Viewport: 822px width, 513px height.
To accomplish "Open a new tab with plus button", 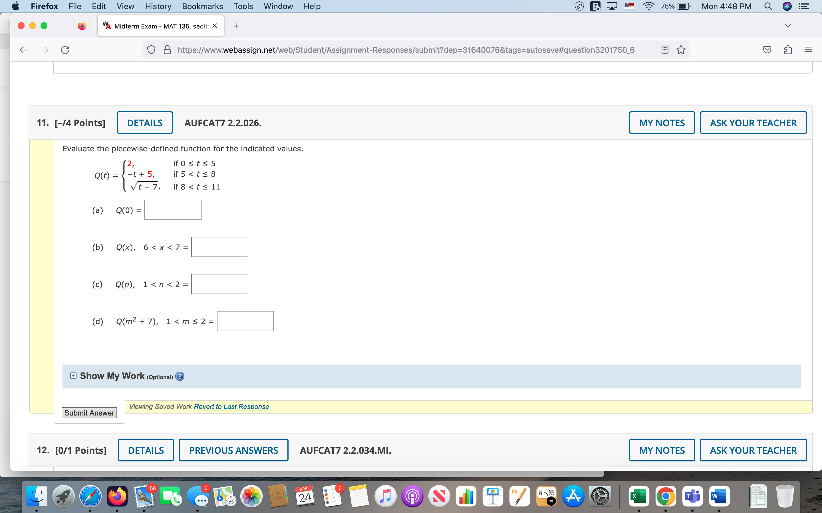I will click(236, 26).
